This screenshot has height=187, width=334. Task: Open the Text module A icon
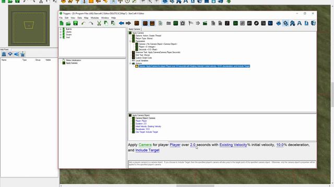click(x=299, y=23)
